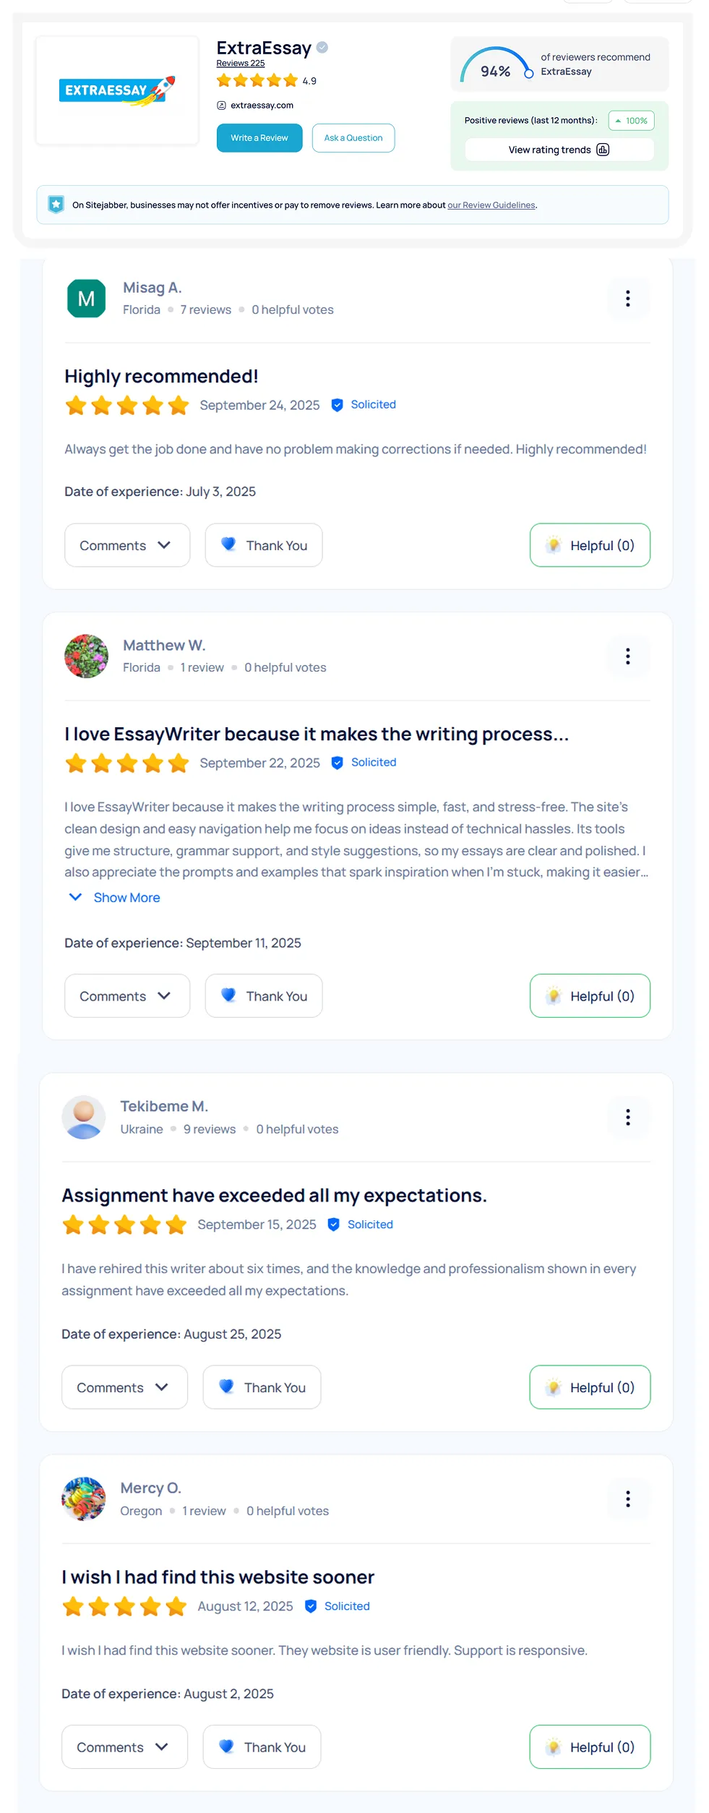The width and height of the screenshot is (709, 1813).
Task: Open three-dot menu on Misag A. review
Action: 627,299
